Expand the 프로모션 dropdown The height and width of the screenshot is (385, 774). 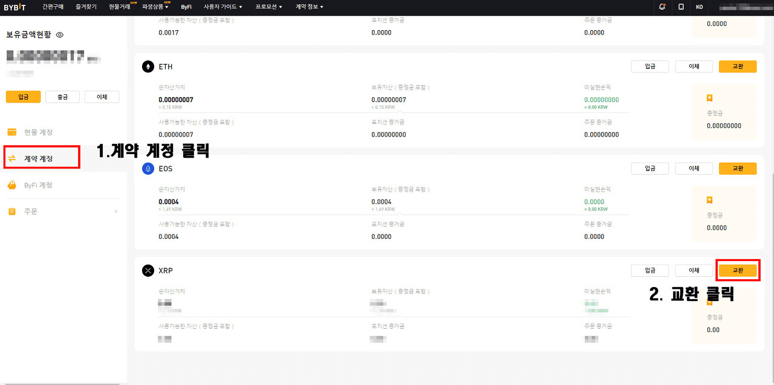pos(269,7)
